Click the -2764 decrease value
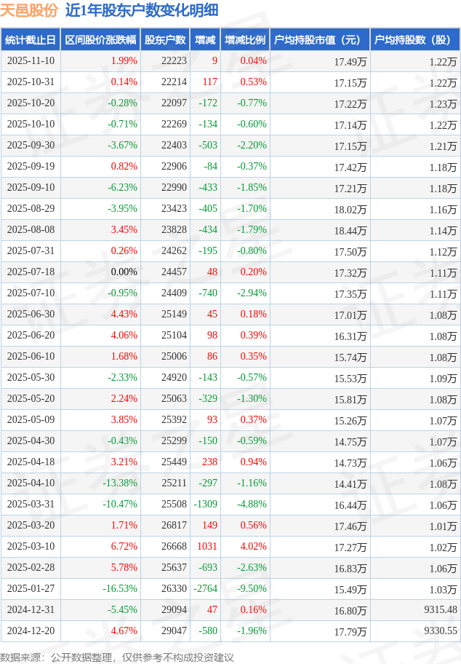Image resolution: width=461 pixels, height=664 pixels. 207,589
